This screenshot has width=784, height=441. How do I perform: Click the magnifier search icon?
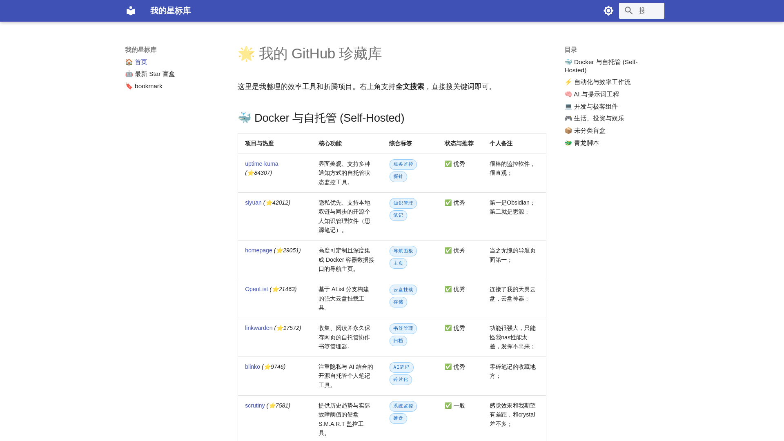coord(629,11)
